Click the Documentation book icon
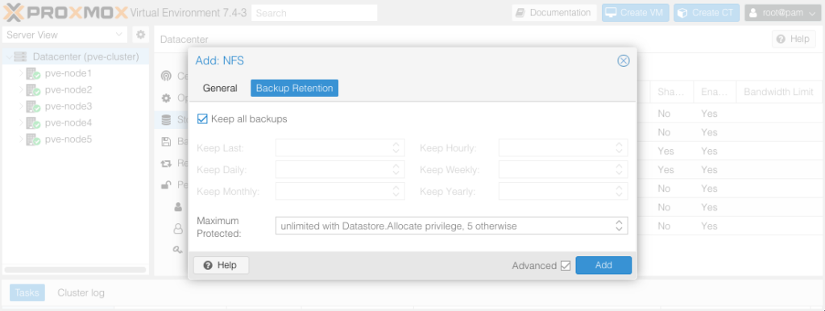 tap(520, 13)
